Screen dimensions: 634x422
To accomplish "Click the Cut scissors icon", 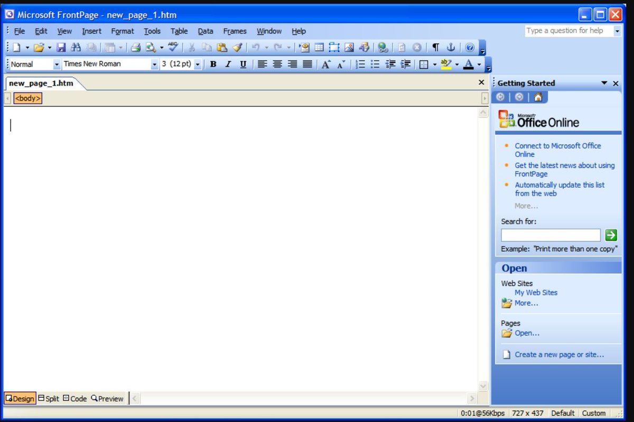I will click(191, 48).
